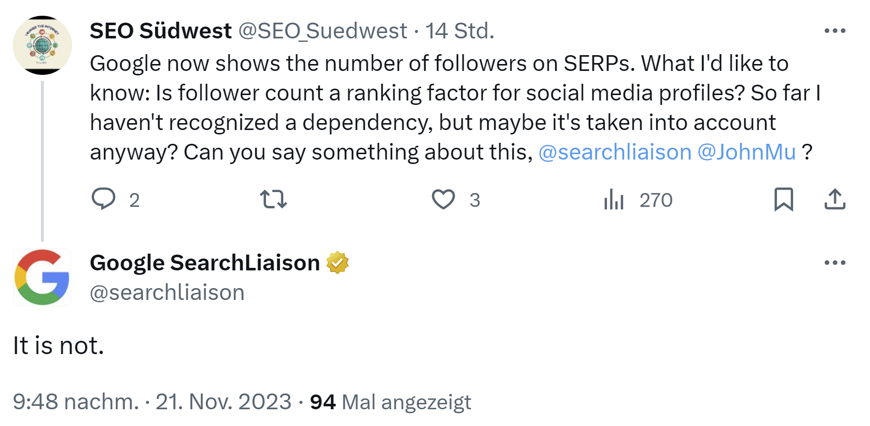Click the verified badge next to Google SearchLiaison

tap(337, 262)
